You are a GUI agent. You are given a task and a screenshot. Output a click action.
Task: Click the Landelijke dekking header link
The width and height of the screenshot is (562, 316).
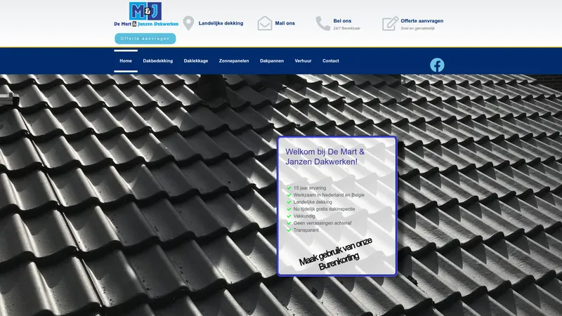(221, 23)
